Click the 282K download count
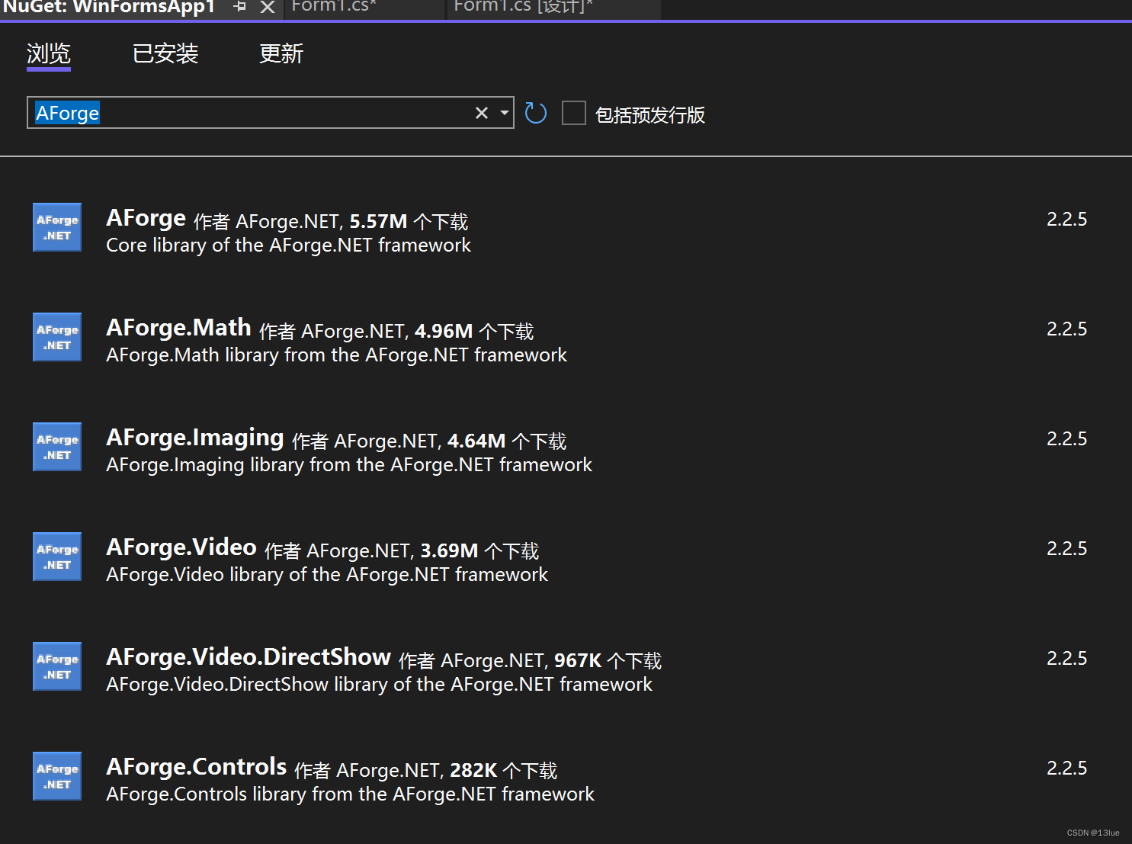The image size is (1132, 844). point(473,771)
